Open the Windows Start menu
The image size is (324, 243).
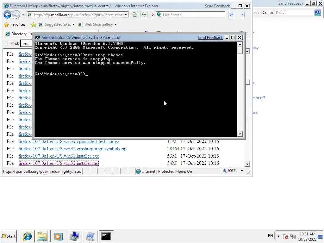pyautogui.click(x=9, y=236)
